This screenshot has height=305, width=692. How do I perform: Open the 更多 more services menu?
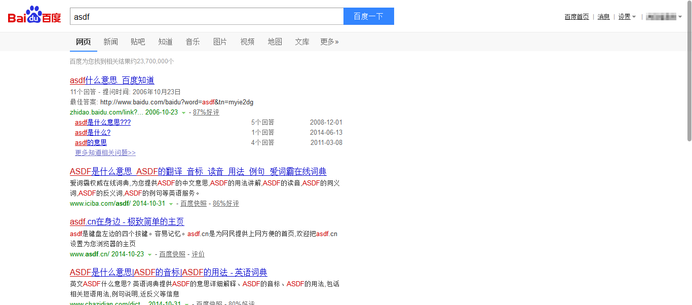pyautogui.click(x=329, y=42)
